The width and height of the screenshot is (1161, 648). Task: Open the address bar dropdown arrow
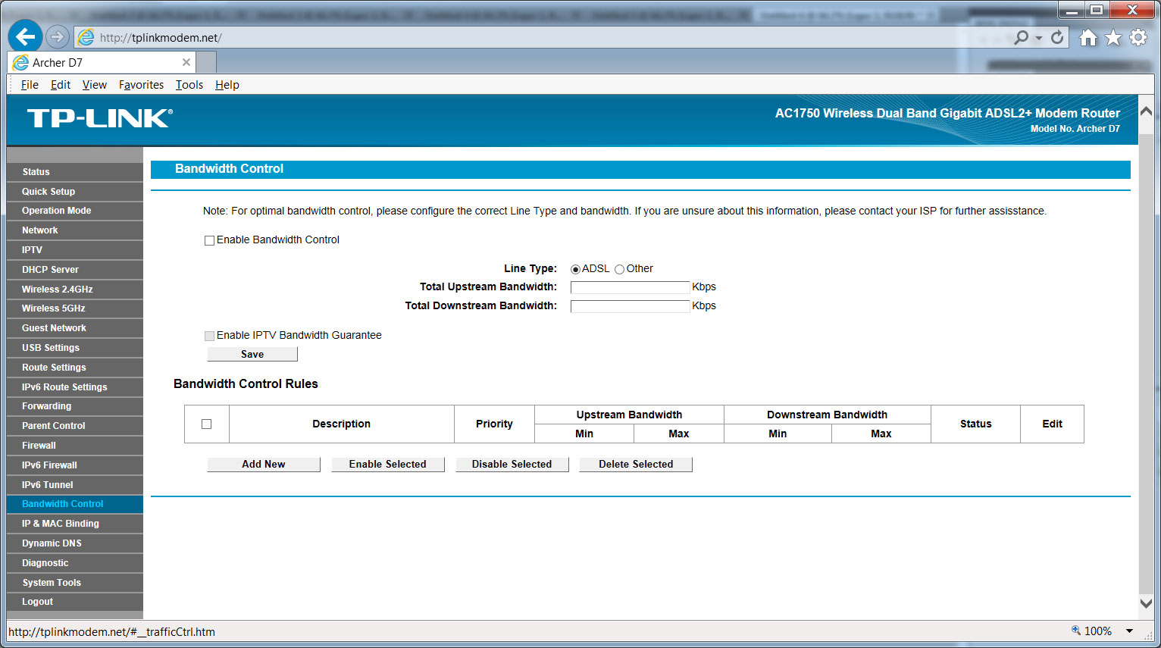coord(1039,38)
